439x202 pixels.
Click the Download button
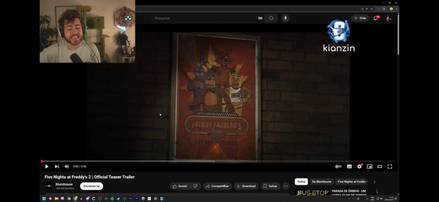click(246, 186)
